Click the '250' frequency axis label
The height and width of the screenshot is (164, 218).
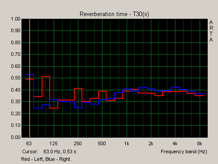point(77,143)
